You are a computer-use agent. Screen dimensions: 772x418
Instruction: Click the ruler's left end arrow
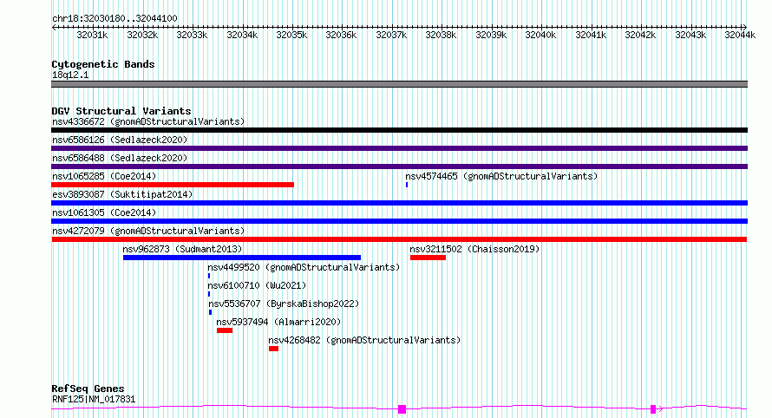(54, 27)
